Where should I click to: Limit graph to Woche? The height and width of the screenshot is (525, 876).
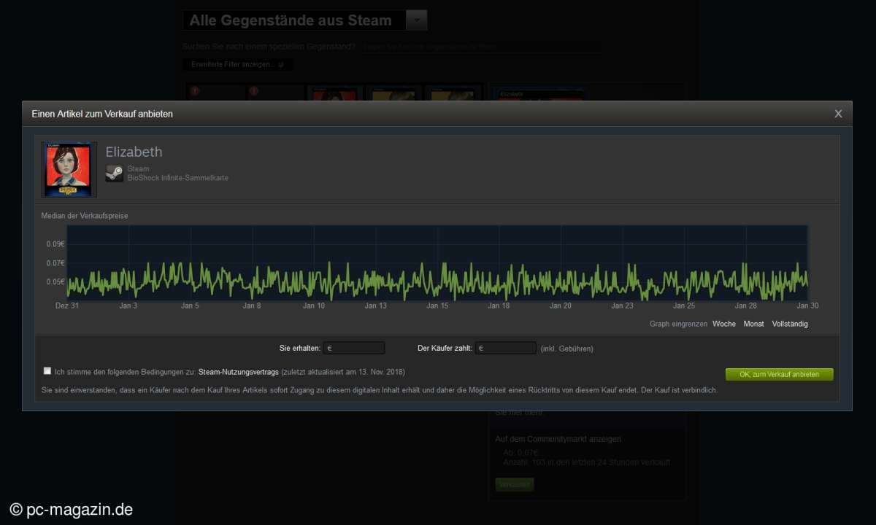[724, 324]
